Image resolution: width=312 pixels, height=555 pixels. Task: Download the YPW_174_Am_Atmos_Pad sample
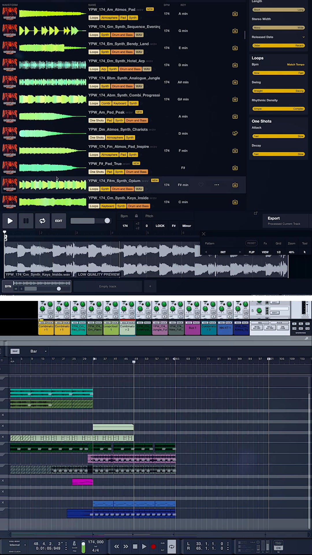235,14
